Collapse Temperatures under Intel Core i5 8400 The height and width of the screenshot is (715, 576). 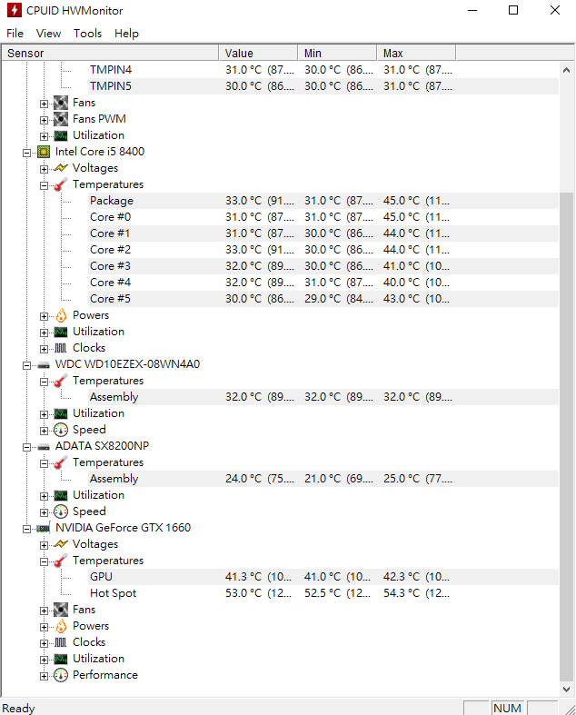[x=44, y=185]
